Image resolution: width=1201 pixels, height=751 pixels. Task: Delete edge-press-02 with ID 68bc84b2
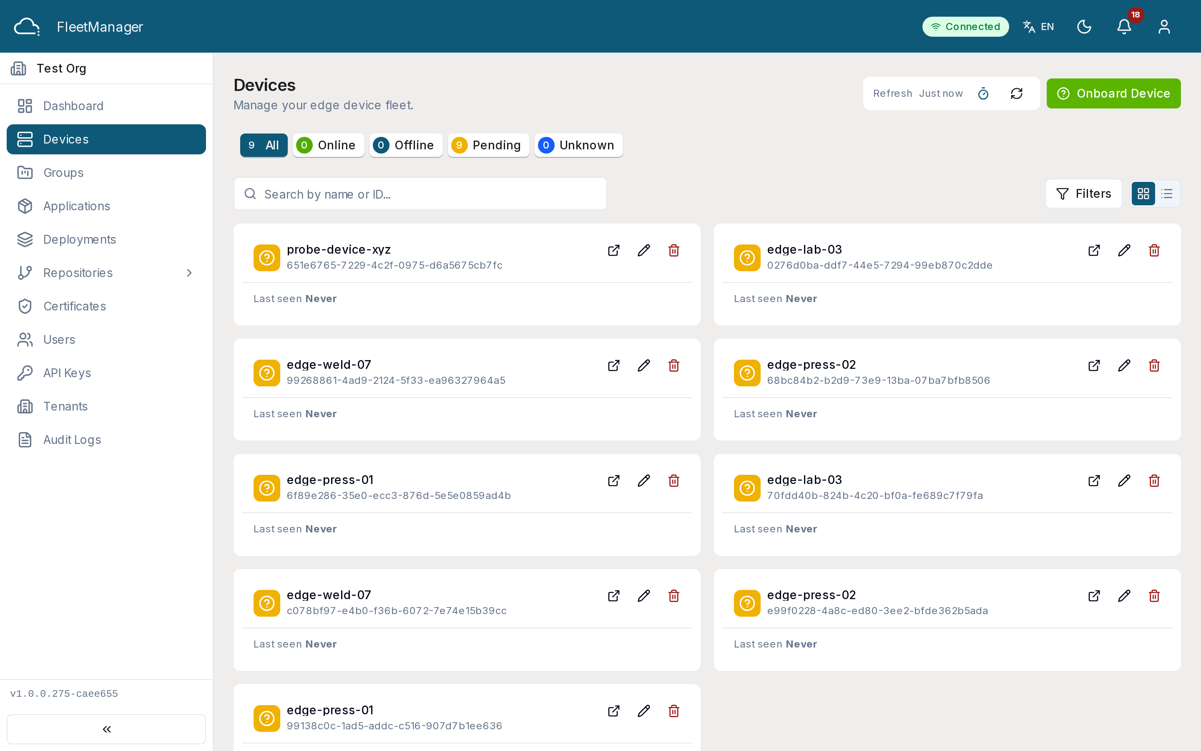(x=1154, y=365)
